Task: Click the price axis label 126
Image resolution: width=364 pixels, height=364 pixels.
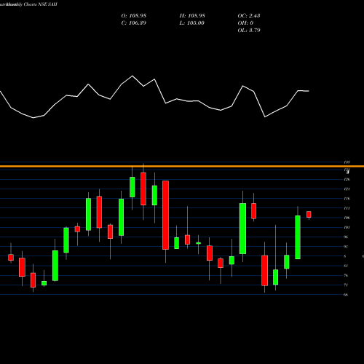Action: [347, 179]
